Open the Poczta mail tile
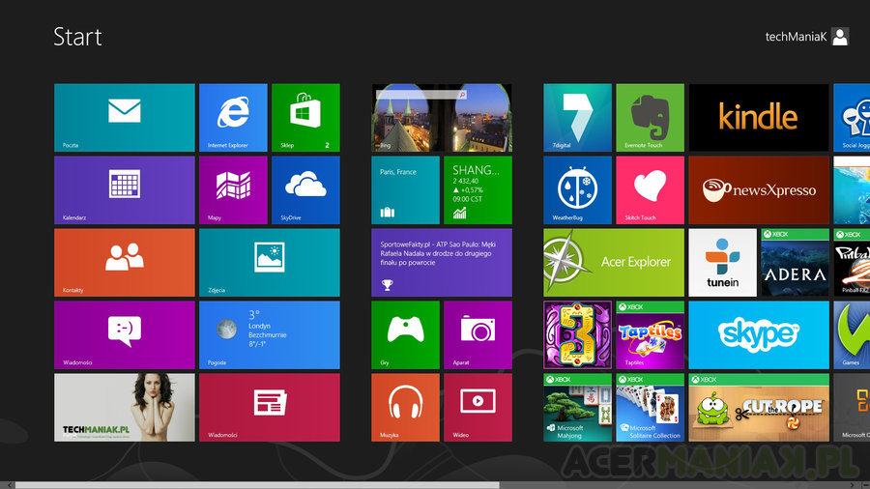 point(125,118)
